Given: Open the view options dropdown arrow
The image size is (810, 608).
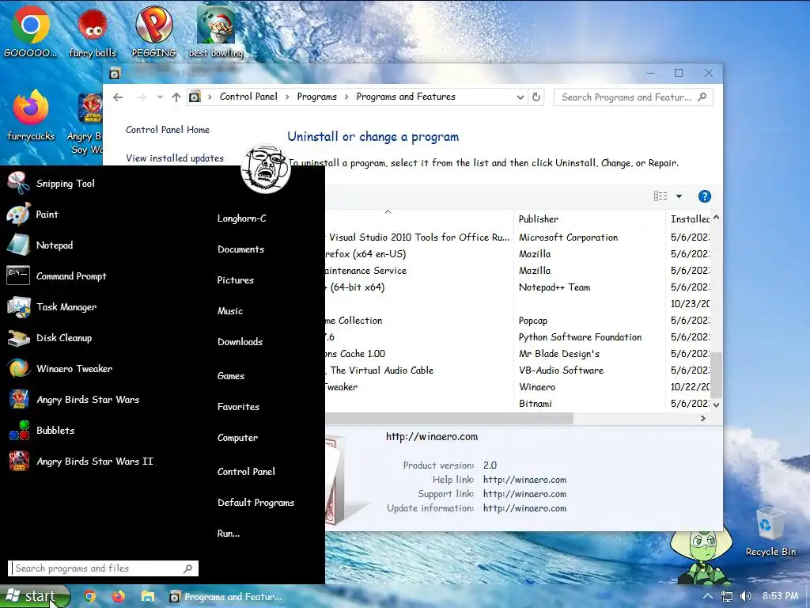Looking at the screenshot, I should [679, 196].
